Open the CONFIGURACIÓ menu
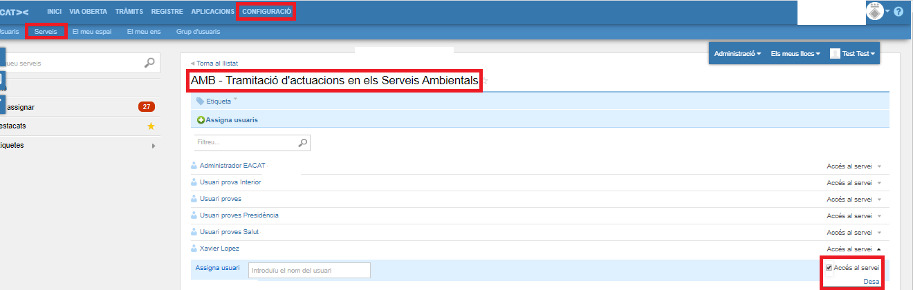 pyautogui.click(x=266, y=12)
